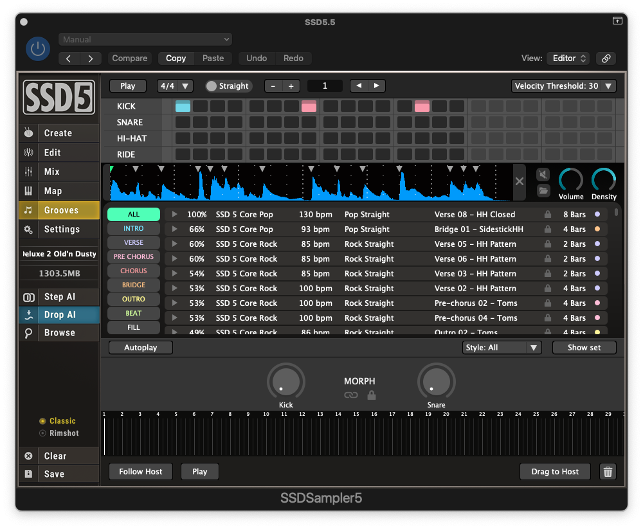Image resolution: width=643 pixels, height=529 pixels.
Task: Click the Browse magnifier icon
Action: pyautogui.click(x=29, y=332)
